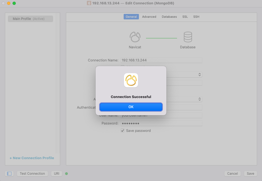Select Main Profile (Active) in sidebar
Image resolution: width=262 pixels, height=181 pixels.
pyautogui.click(x=31, y=19)
